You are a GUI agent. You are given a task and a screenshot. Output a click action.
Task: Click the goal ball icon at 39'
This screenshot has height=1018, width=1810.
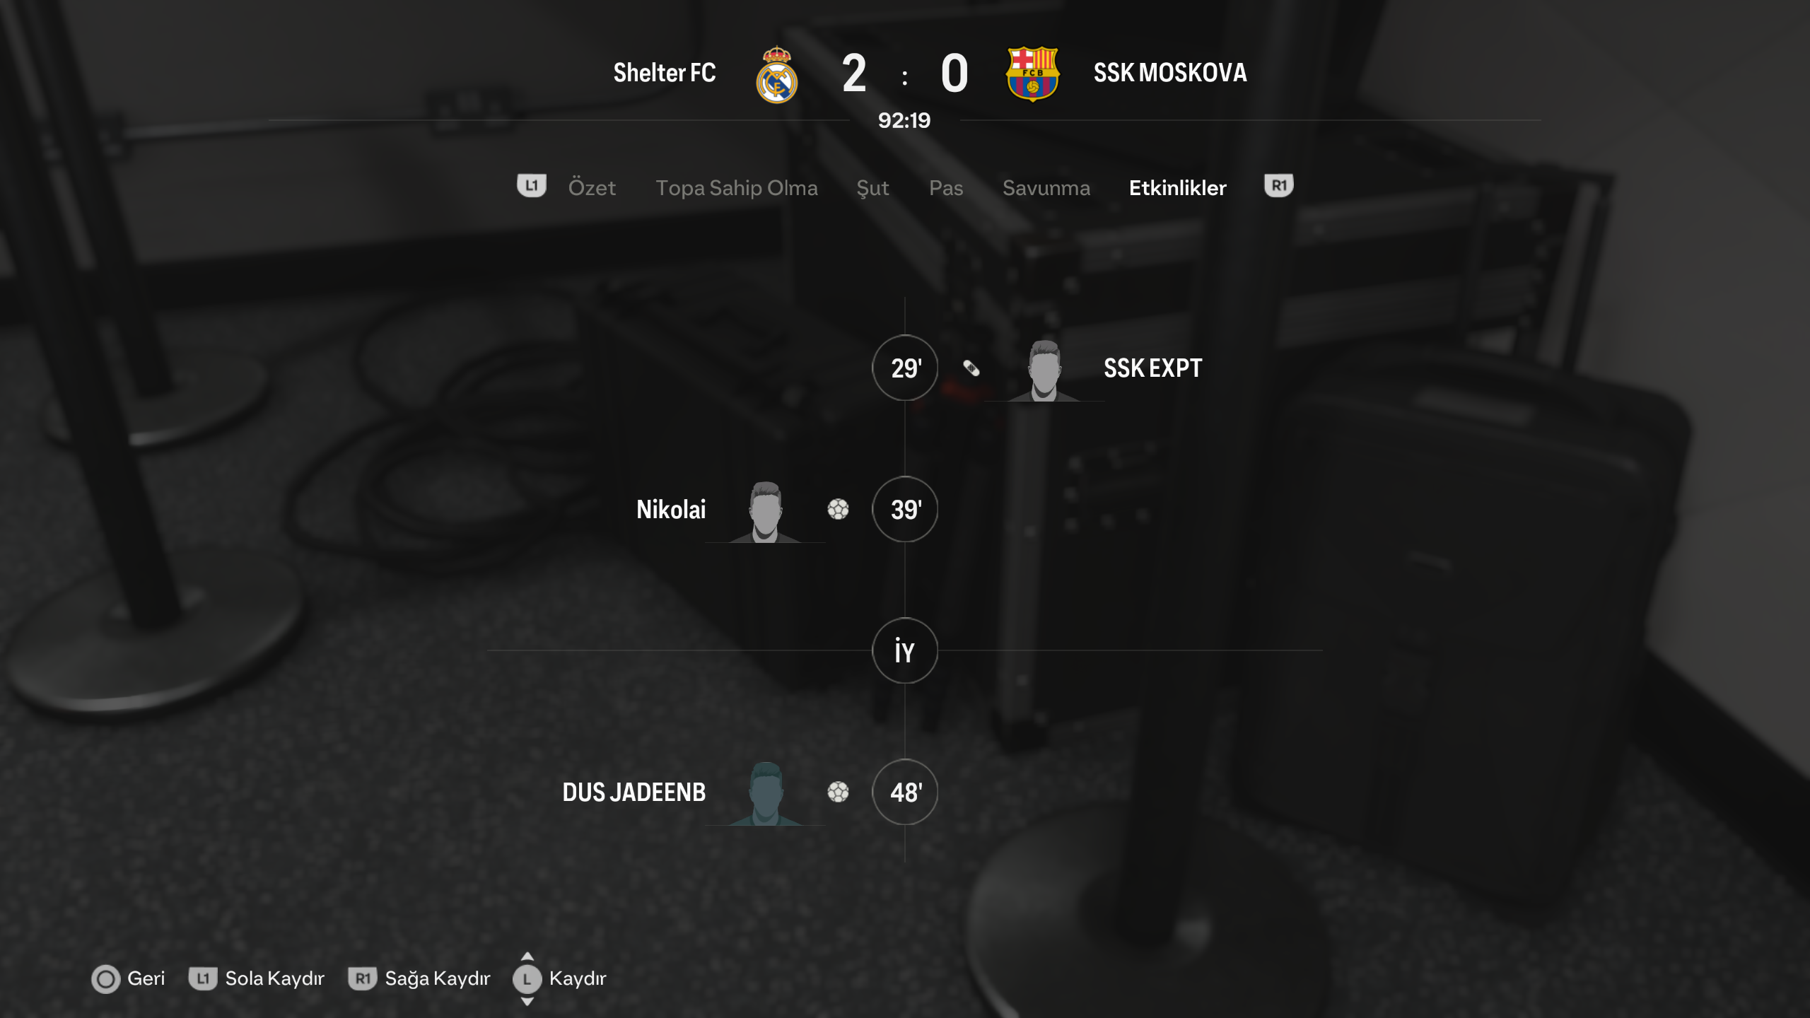[838, 509]
